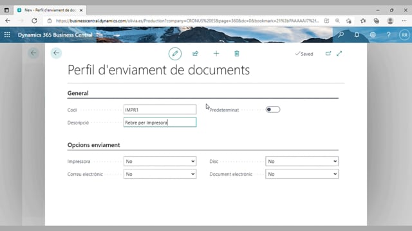This screenshot has width=412, height=231.
Task: Reload the browser page
Action: [x=34, y=21]
